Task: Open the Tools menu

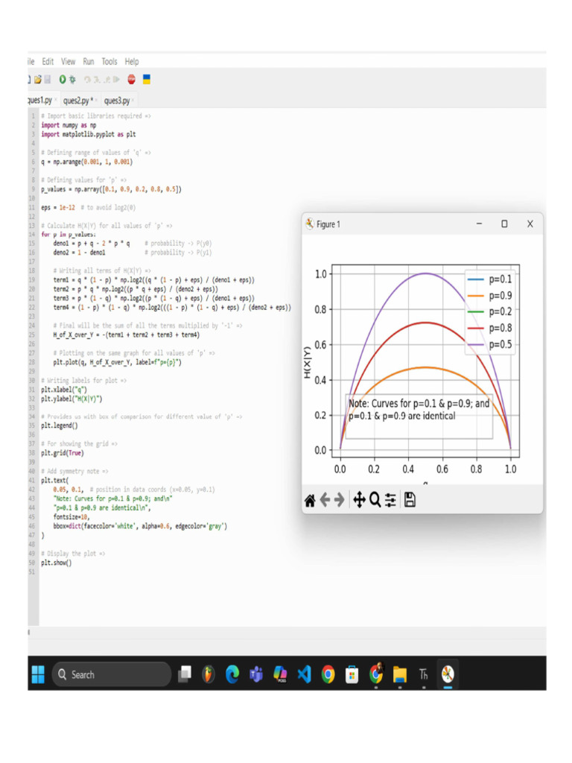Action: click(x=109, y=61)
